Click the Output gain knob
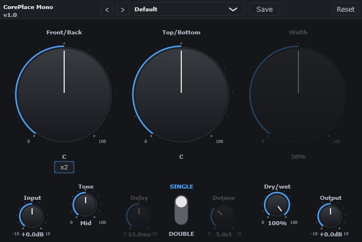Screen dimensions: 362x242 (x=330, y=216)
